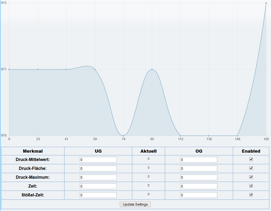The image size is (271, 211).
Task: Activate the Zeit OG text field
Action: 199,186
